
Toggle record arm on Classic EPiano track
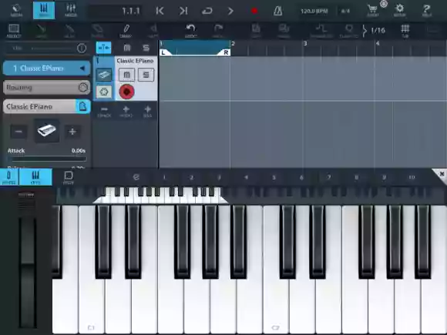(126, 92)
